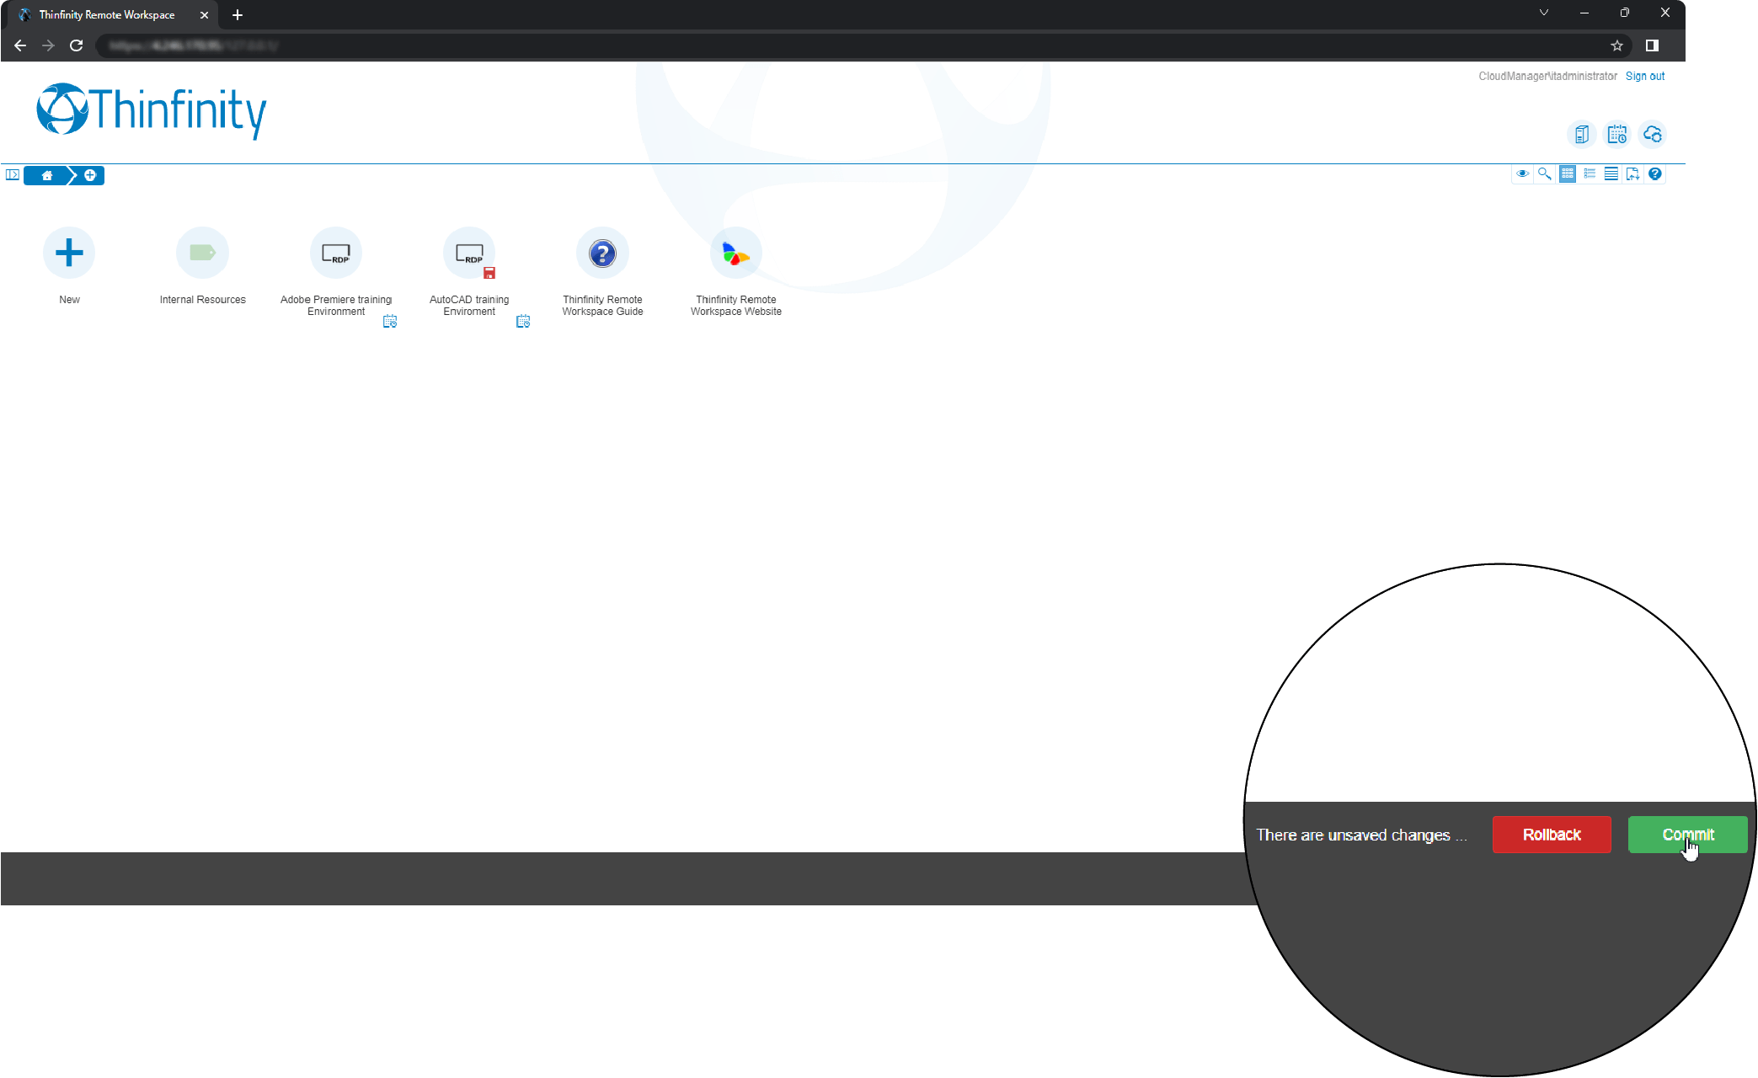The height and width of the screenshot is (1078, 1758).
Task: Switch to compact rows view
Action: (1611, 173)
